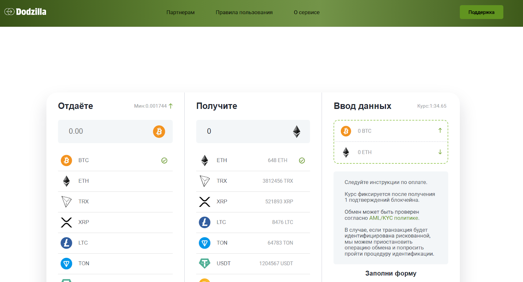Toggle the BTC checkmark in the Отдаёте list
The width and height of the screenshot is (523, 282).
164,160
